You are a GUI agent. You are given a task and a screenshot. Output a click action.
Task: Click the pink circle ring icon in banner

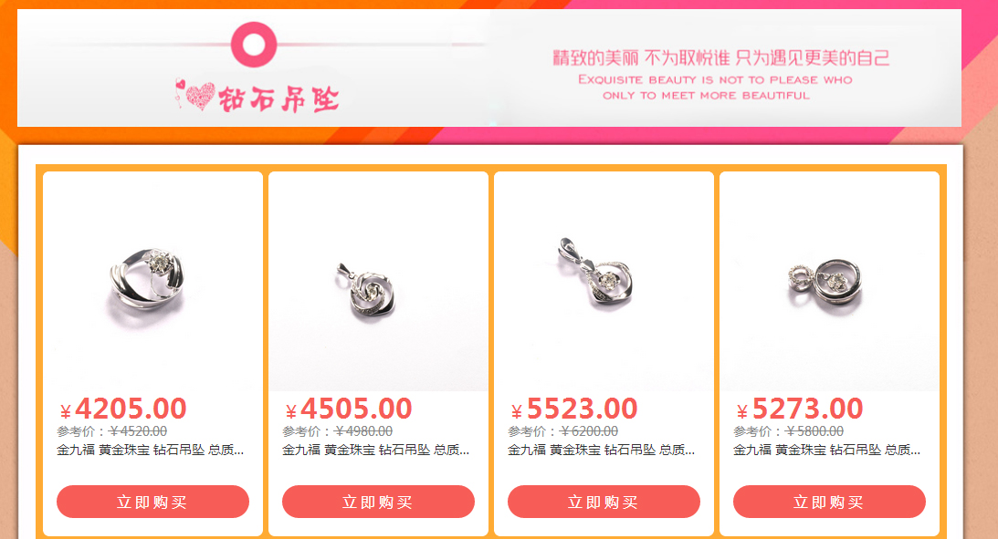[x=253, y=45]
